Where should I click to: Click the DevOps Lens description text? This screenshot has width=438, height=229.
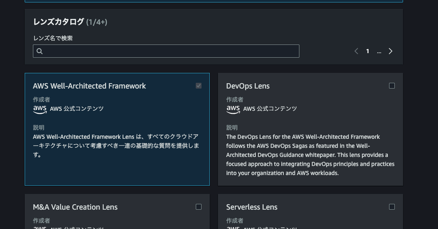(x=311, y=155)
